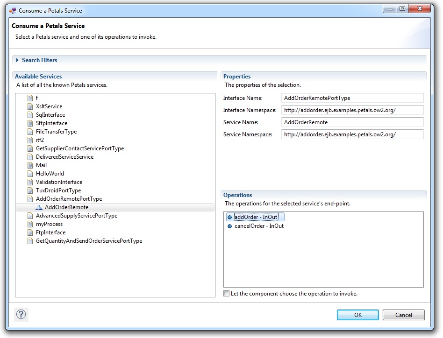
Task: Select the AdvancedSupplyServicePortType service
Action: (76, 216)
